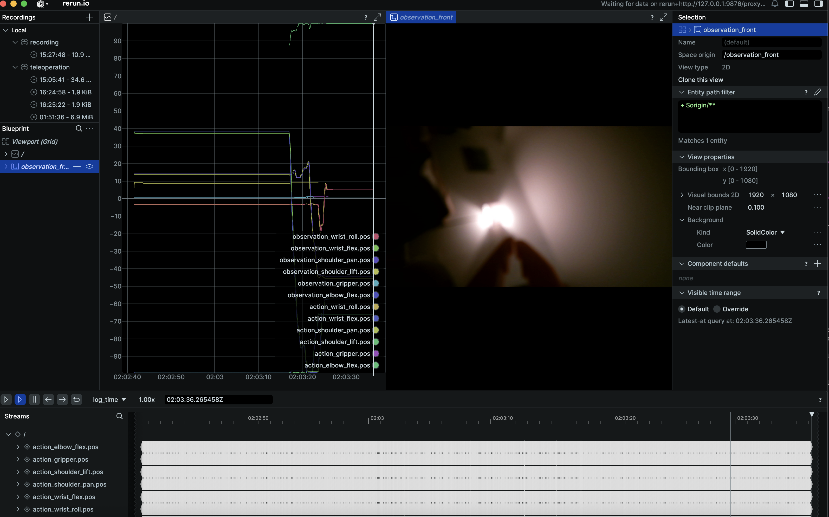This screenshot has width=829, height=517.
Task: Pause the playback
Action: pyautogui.click(x=34, y=399)
